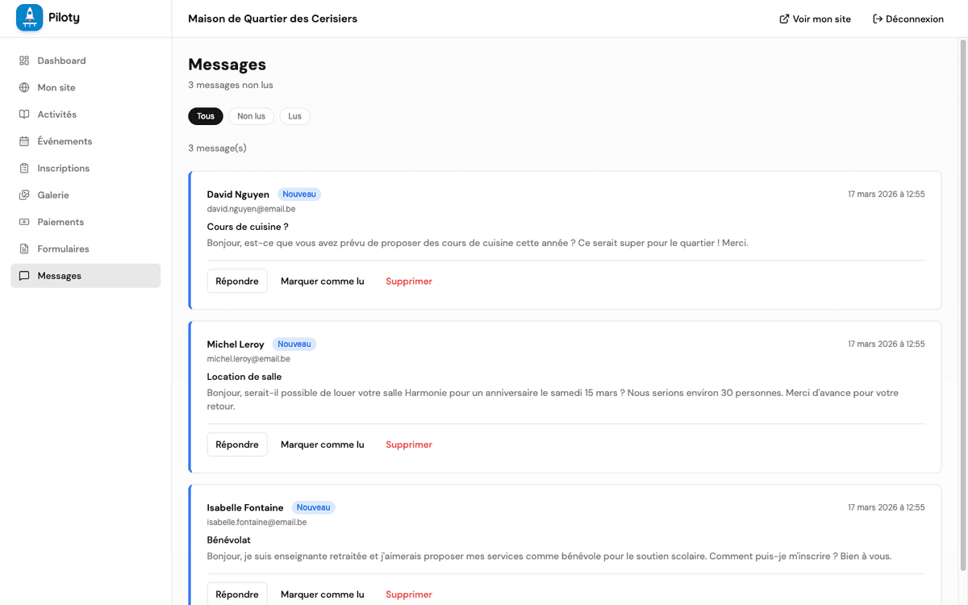
Task: Click the Nouveau badge on Michel Leroy's message
Action: coord(294,344)
